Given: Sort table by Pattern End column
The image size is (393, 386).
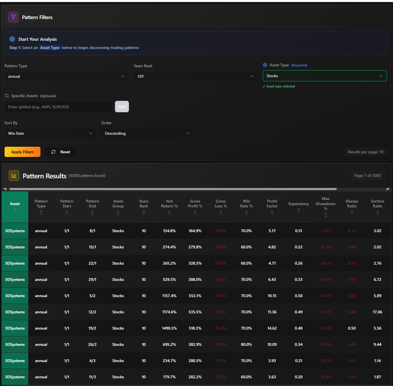Looking at the screenshot, I should 92,213.
